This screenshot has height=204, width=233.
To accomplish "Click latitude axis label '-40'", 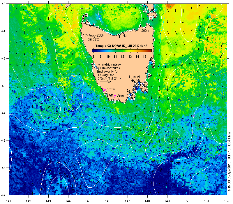I will [x=3, y=4].
